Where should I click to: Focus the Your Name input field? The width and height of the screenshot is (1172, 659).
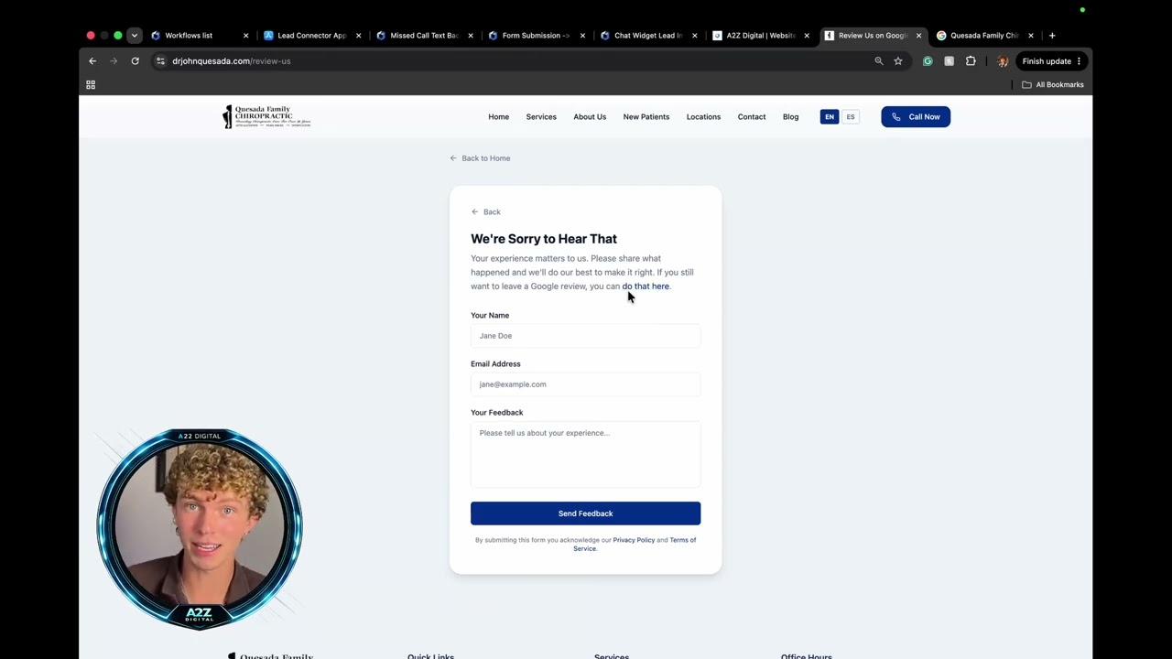(x=586, y=336)
